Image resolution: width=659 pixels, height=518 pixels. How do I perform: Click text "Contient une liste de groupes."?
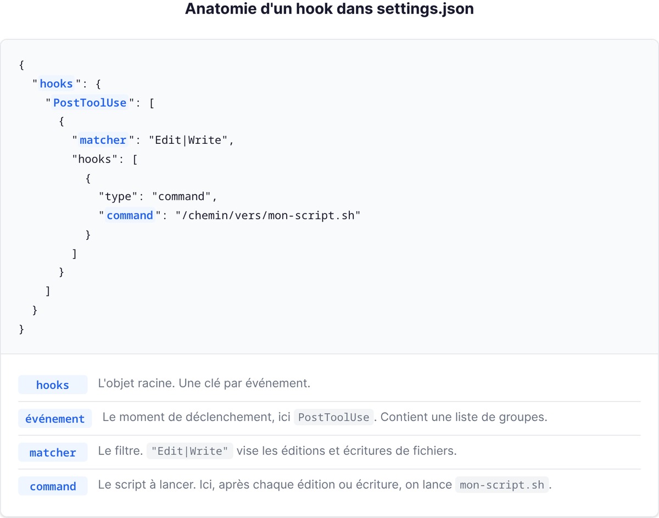click(x=464, y=417)
